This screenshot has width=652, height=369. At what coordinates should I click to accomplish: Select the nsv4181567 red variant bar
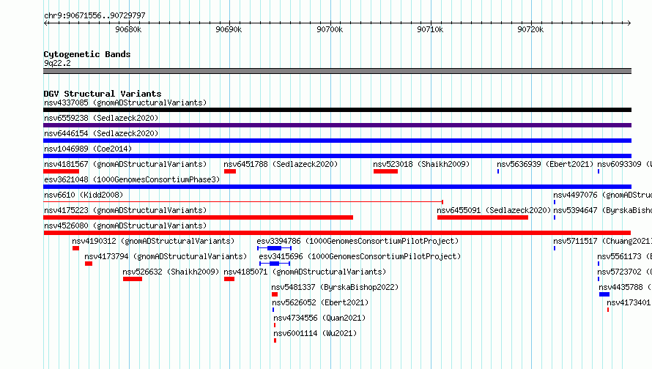pos(61,171)
